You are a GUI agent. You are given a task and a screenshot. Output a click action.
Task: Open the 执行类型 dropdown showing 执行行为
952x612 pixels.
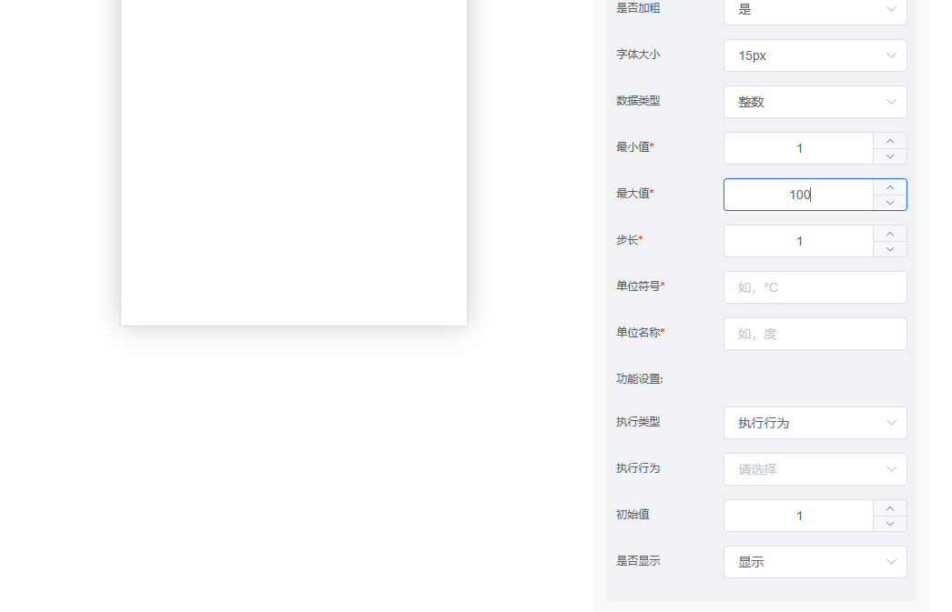(815, 422)
